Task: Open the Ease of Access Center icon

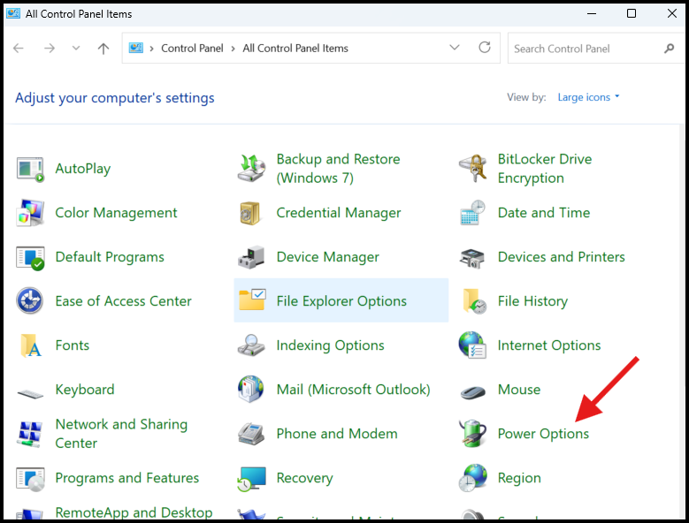Action: click(30, 301)
